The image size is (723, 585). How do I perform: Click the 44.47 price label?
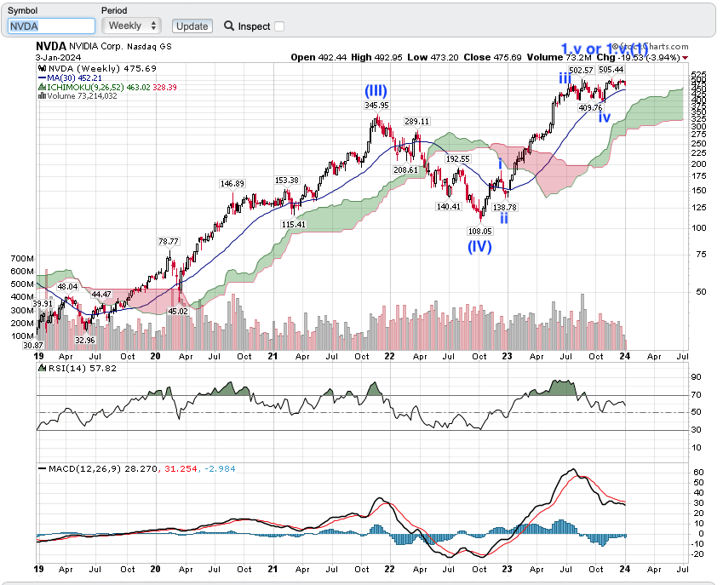pyautogui.click(x=101, y=294)
